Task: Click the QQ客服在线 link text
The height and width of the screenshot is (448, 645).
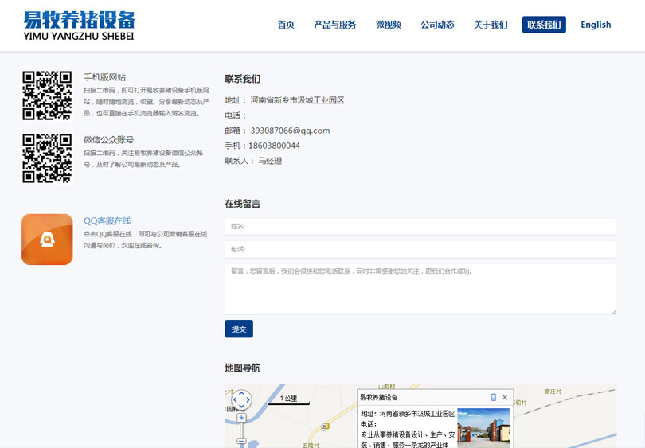Action: point(107,220)
